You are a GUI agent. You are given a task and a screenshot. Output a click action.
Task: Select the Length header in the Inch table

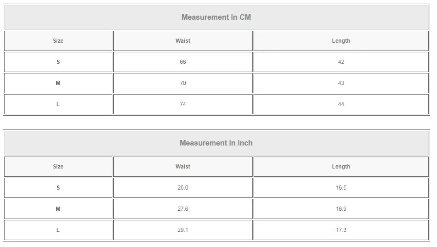point(341,167)
